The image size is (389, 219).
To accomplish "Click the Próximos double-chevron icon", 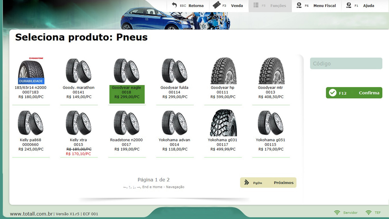I will click(x=247, y=182).
